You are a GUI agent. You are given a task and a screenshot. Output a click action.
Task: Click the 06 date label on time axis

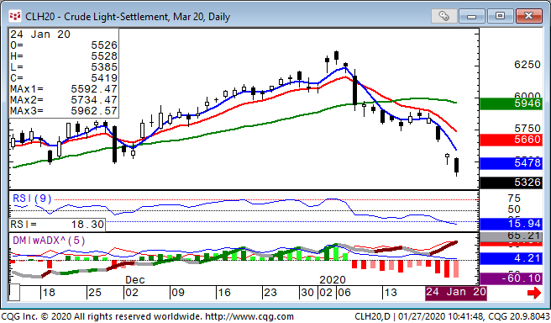[x=344, y=293]
